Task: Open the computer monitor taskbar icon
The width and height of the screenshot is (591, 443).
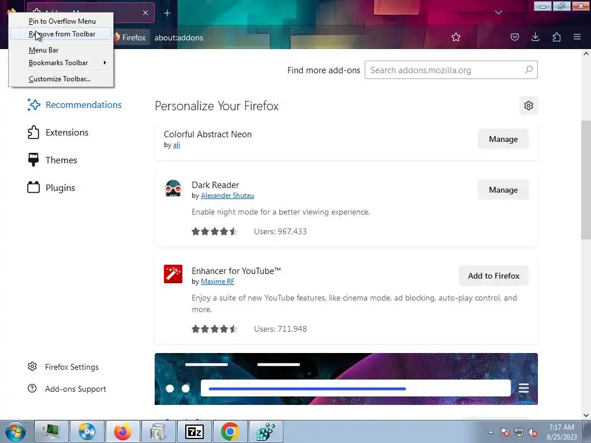Action: [x=51, y=431]
